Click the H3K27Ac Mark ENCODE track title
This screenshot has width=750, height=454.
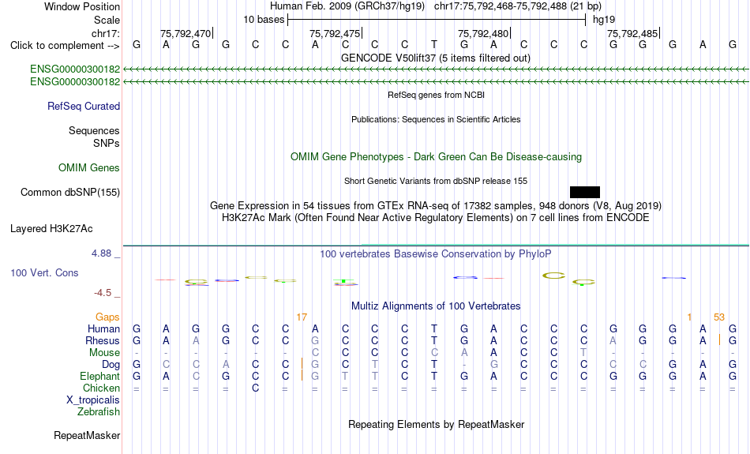tap(436, 218)
